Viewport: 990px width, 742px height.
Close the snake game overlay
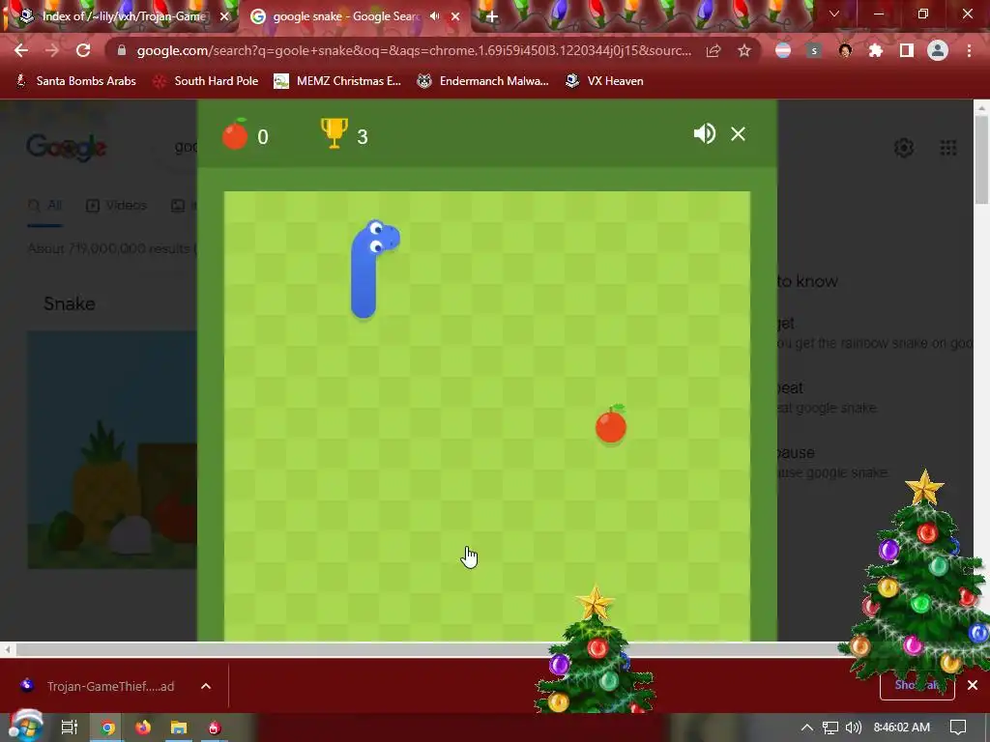coord(738,133)
